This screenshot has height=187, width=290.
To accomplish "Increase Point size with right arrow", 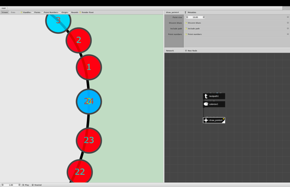I will click(x=203, y=17).
